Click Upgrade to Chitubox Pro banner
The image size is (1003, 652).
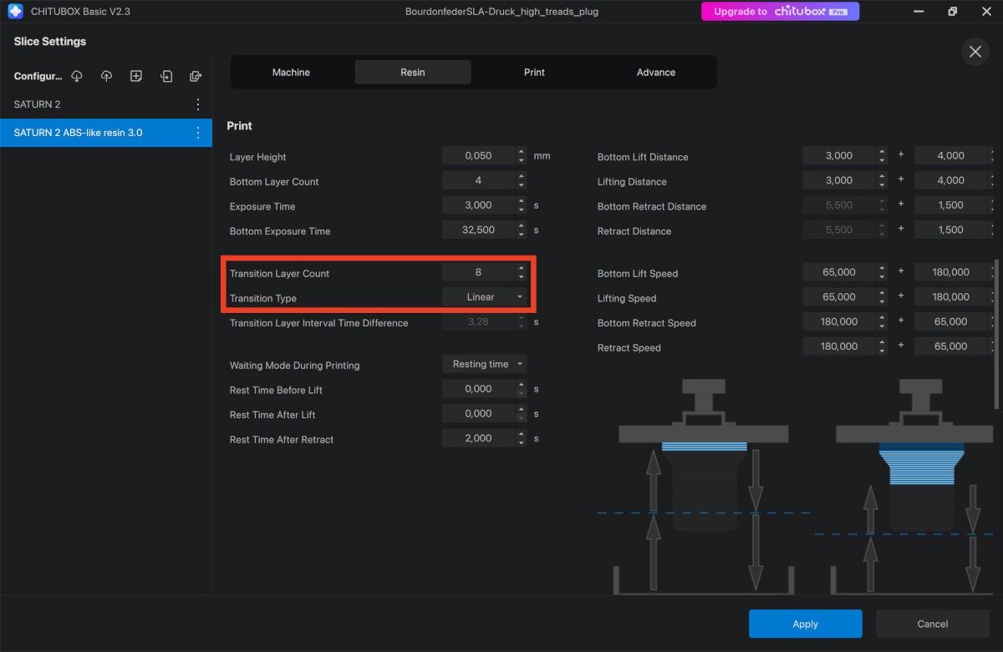pos(781,12)
